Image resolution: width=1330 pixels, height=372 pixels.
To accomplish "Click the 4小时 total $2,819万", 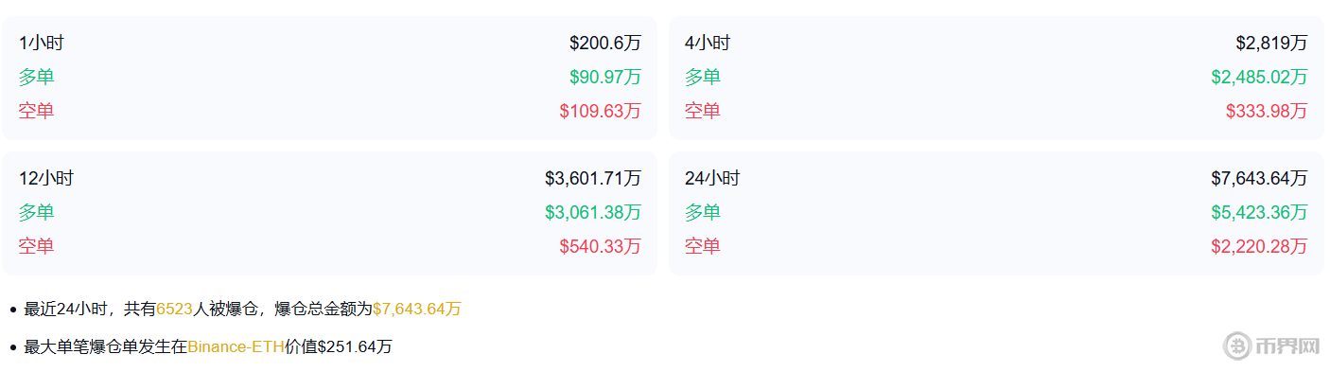I will [1272, 44].
